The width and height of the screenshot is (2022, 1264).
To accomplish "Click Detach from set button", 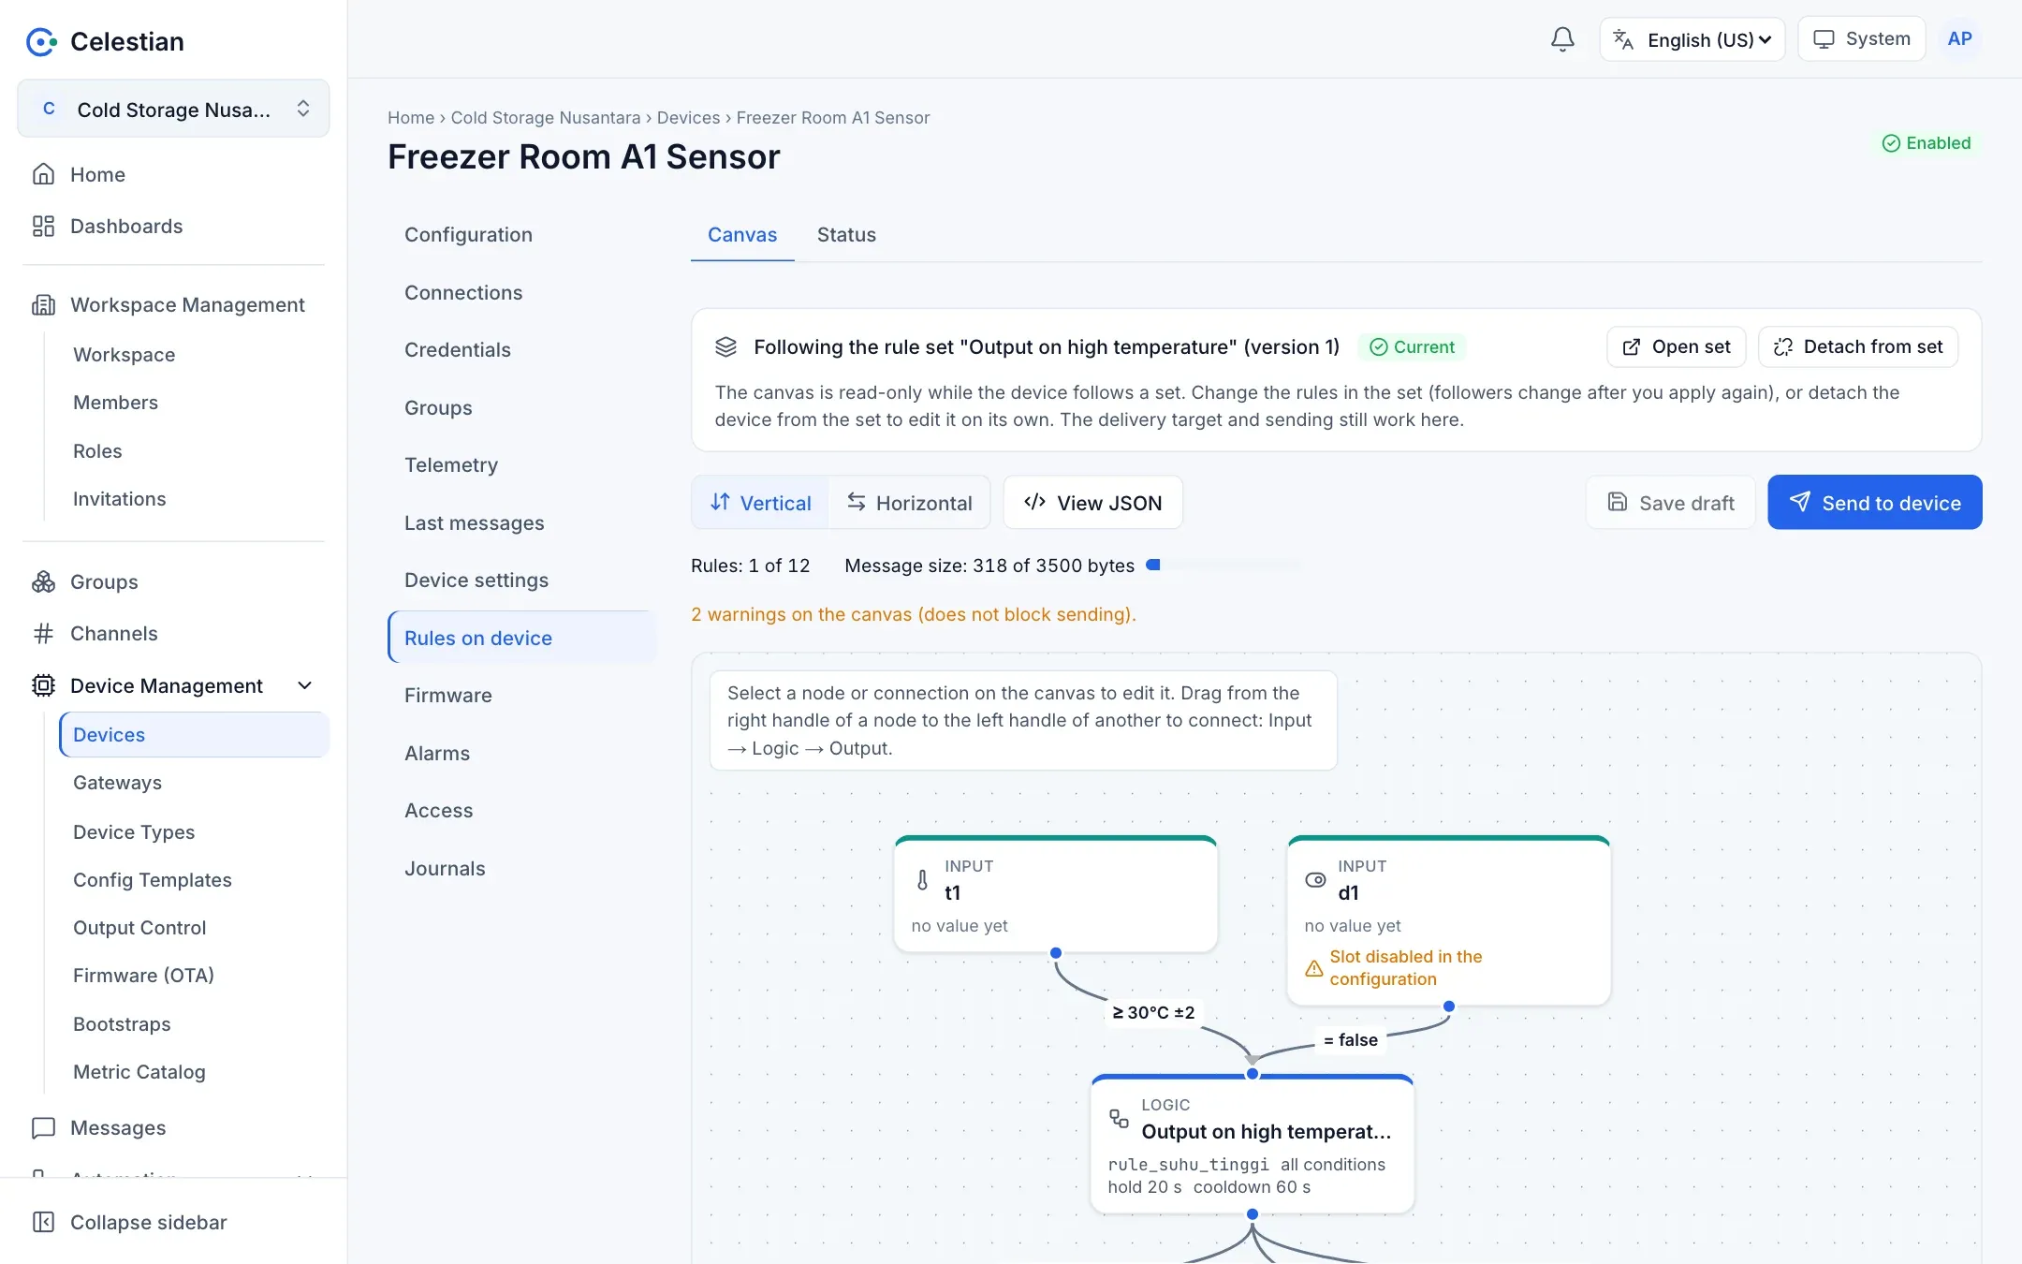I will pos(1858,347).
